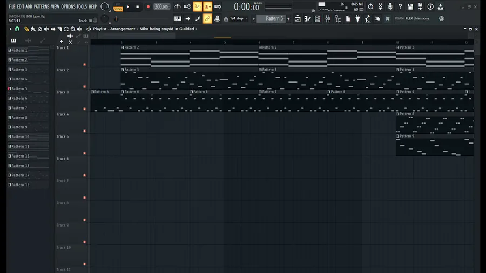Open the ADD menu
This screenshot has height=273, width=486.
coord(29,6)
